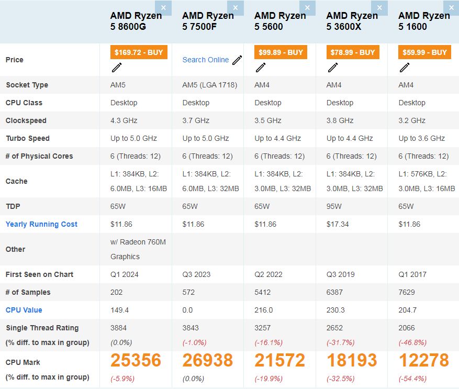Click Q1 2017 first seen value
Screen dimensions: 459x389
412,274
